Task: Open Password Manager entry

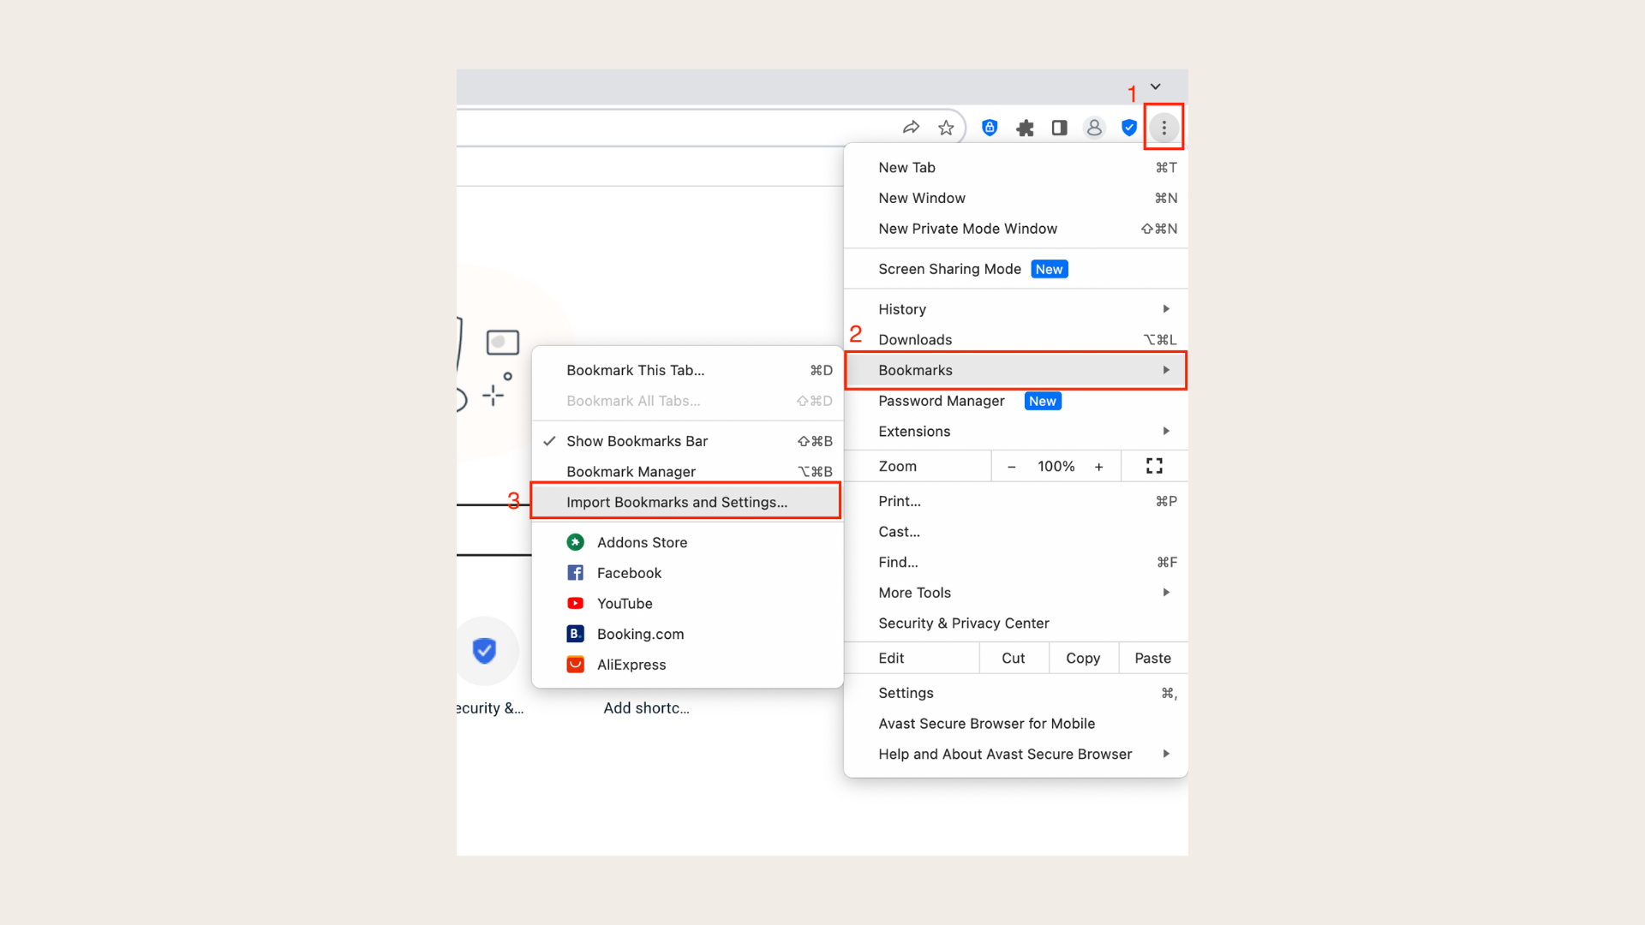Action: point(1016,401)
